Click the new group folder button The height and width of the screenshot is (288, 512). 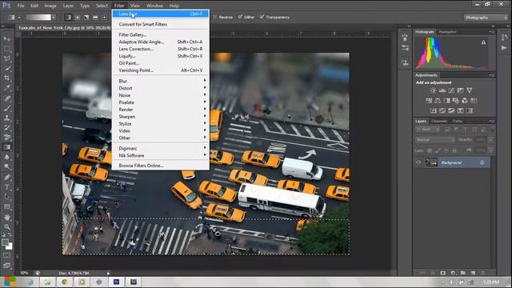point(463,273)
